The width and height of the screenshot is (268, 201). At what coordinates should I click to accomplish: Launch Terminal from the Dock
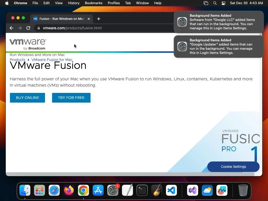click(142, 190)
